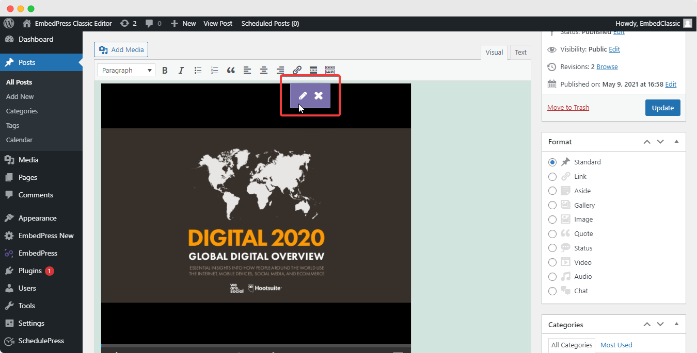Align text right
The width and height of the screenshot is (697, 353).
280,70
